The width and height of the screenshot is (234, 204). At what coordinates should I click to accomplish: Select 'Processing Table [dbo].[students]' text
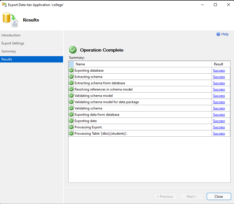[x=101, y=134]
